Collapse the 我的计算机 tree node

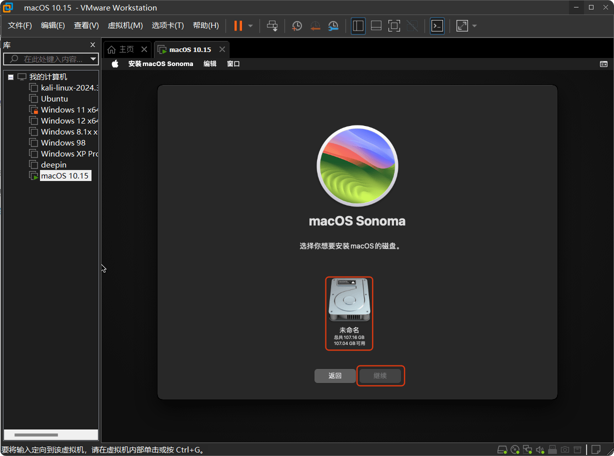[x=11, y=77]
